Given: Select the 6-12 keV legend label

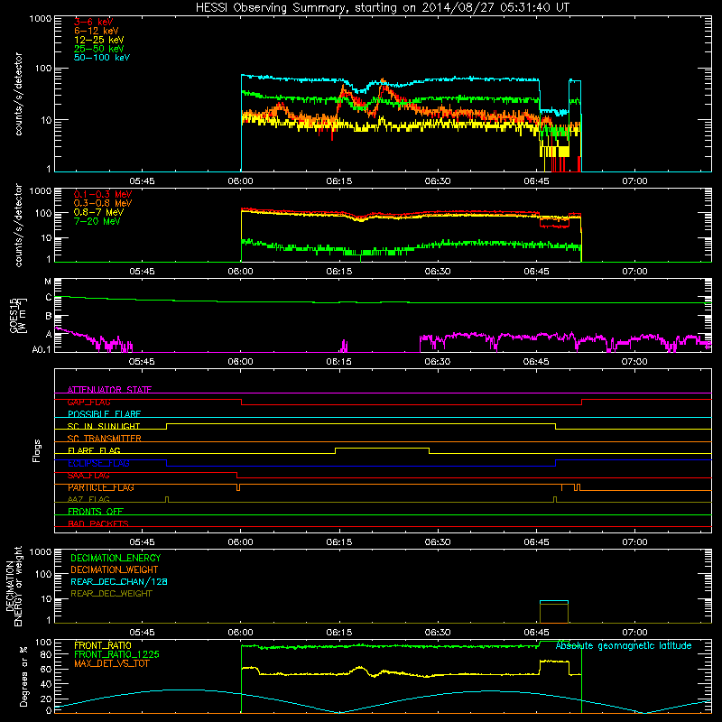Looking at the screenshot, I should (97, 31).
